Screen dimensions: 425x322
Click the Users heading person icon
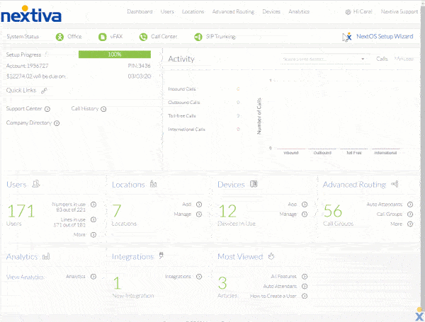click(x=36, y=184)
